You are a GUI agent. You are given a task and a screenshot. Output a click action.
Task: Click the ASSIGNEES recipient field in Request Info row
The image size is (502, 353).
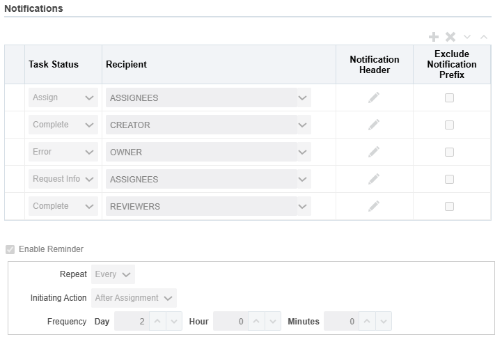[x=201, y=179]
